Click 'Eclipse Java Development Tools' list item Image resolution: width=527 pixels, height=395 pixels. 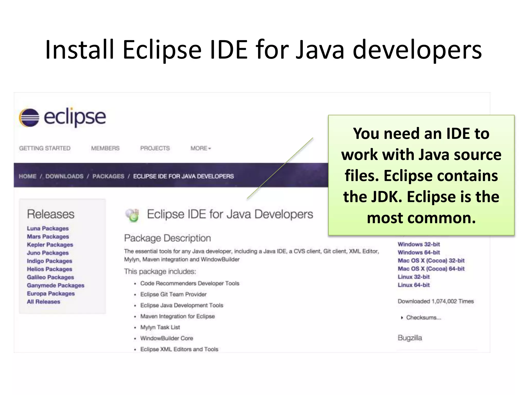(182, 305)
